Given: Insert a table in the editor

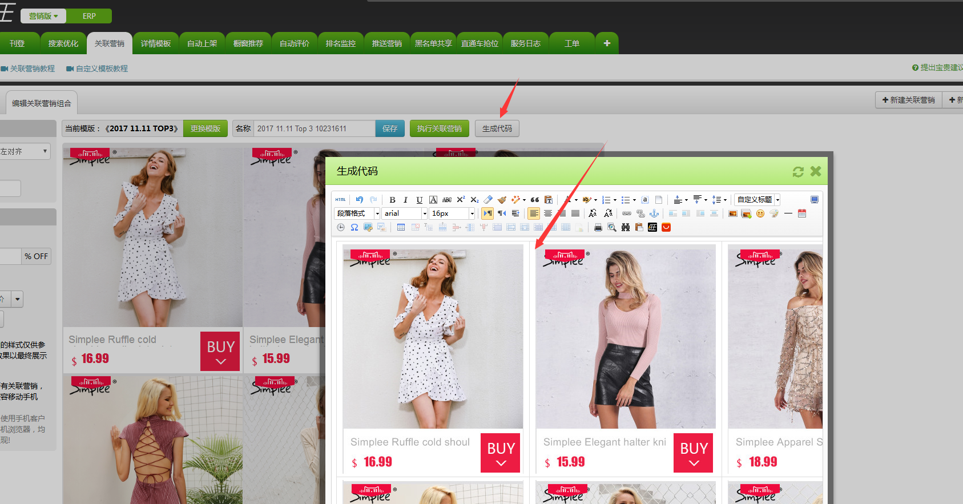Looking at the screenshot, I should point(401,227).
